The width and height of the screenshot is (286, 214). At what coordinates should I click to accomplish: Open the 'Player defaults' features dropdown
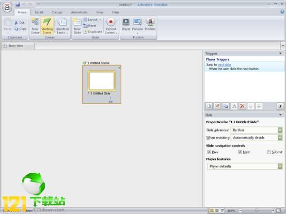pos(245,166)
